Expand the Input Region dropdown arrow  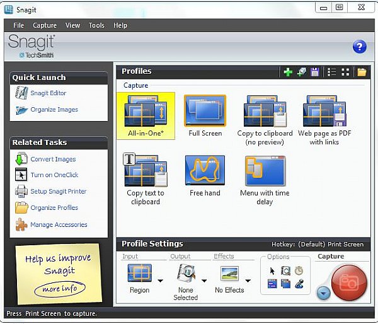point(160,281)
